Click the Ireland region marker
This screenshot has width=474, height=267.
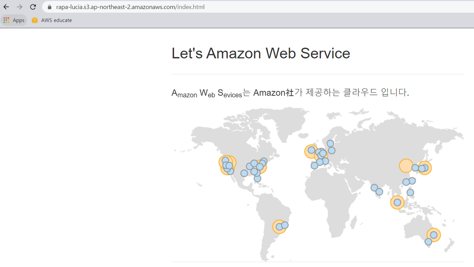coord(311,151)
